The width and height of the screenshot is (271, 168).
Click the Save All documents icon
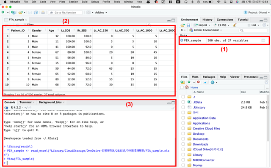click(36, 13)
